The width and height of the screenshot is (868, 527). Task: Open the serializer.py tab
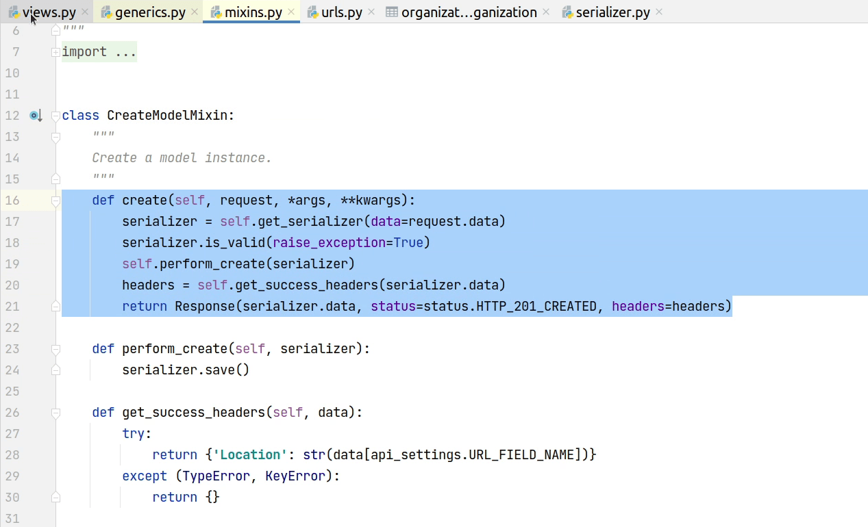(612, 12)
